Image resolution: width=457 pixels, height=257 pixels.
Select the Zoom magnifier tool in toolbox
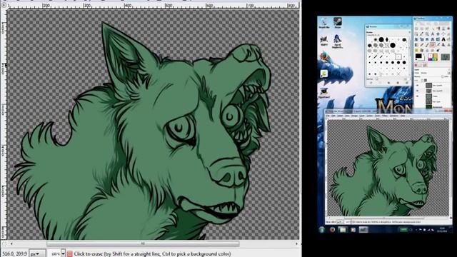pos(427,34)
